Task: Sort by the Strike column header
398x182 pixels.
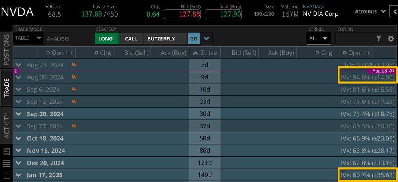Action: (x=205, y=53)
